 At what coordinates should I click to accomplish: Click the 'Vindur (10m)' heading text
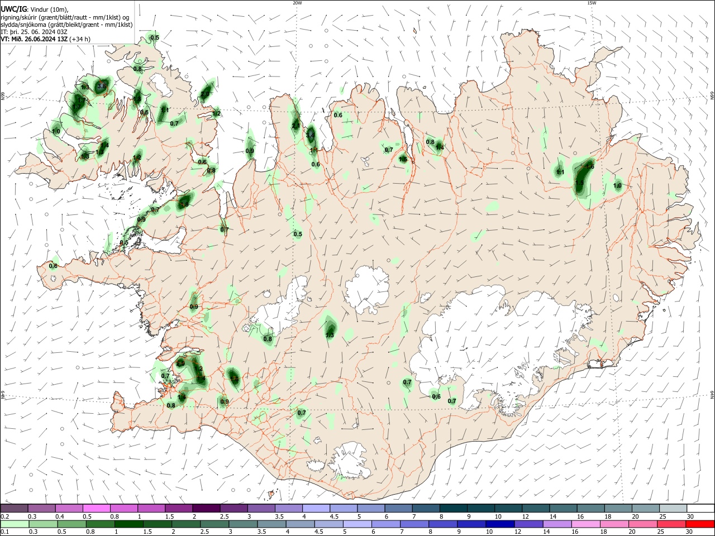49,9
